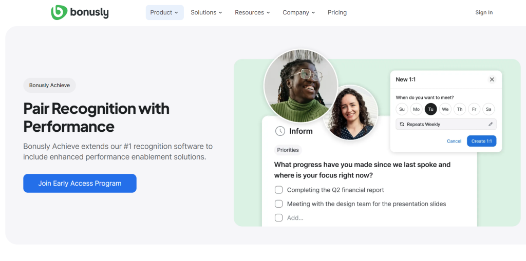This screenshot has height=261, width=526.
Task: Go to the Pricing page
Action: [x=337, y=12]
